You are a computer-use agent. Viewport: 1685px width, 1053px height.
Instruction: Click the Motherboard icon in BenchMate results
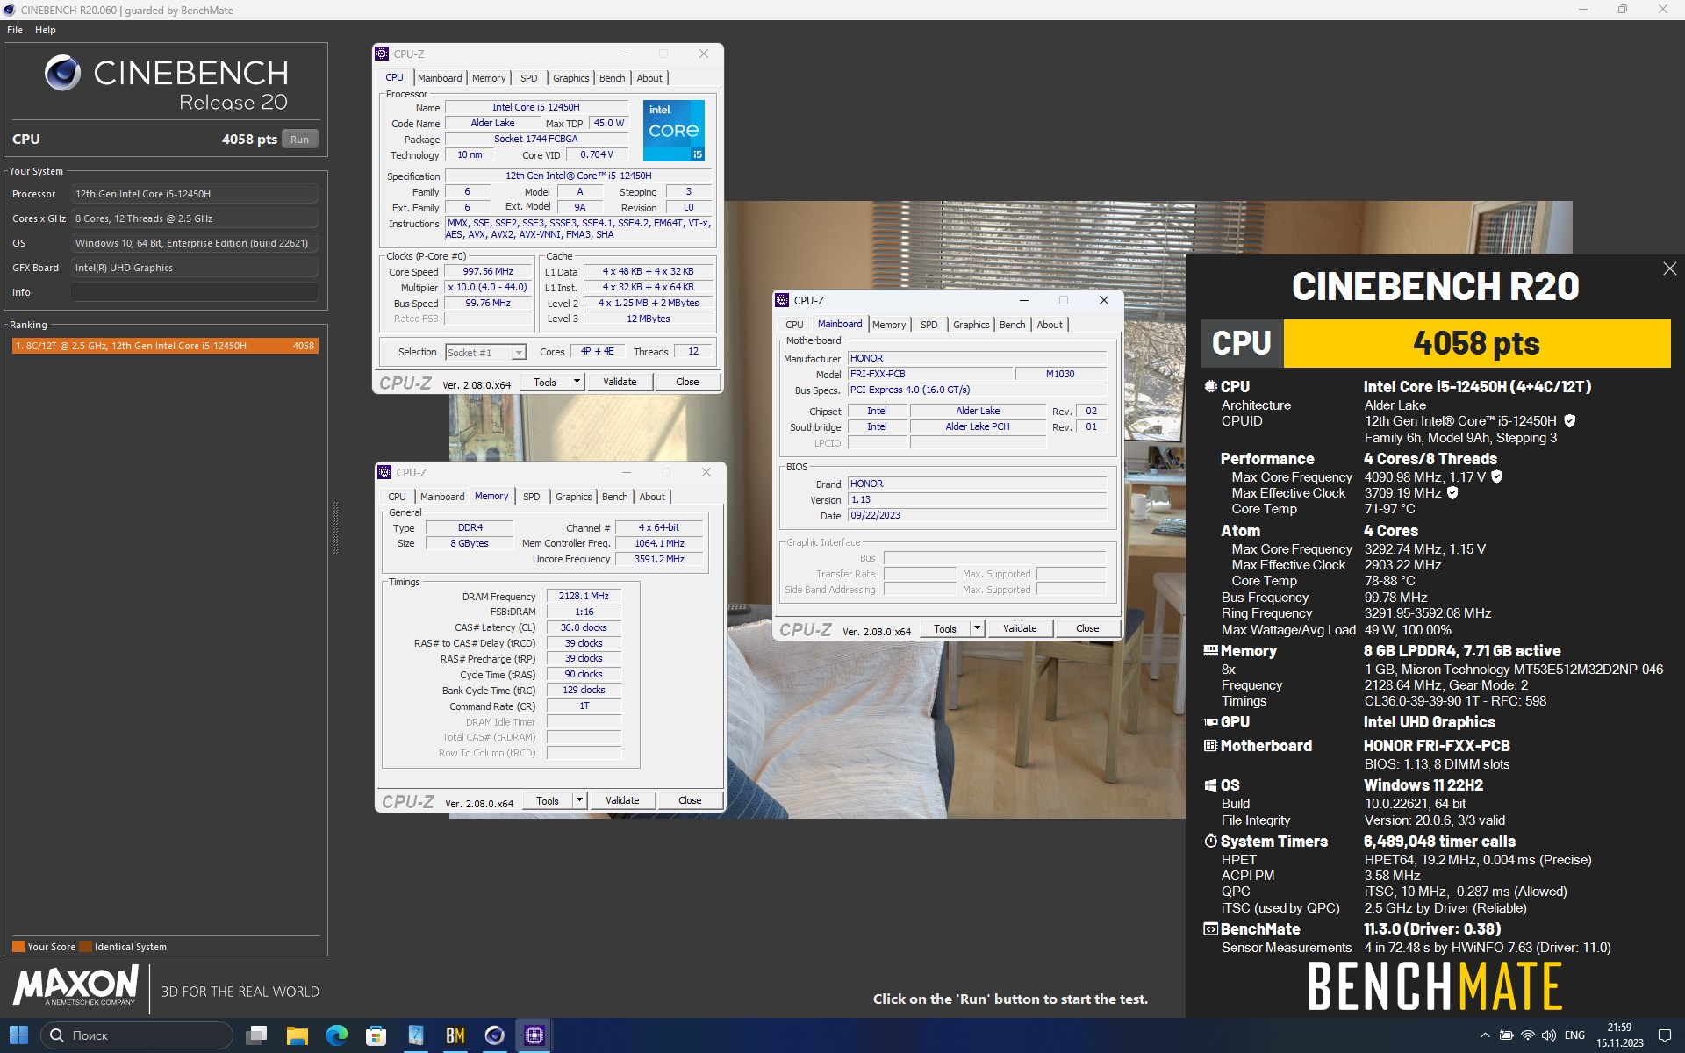click(1210, 746)
